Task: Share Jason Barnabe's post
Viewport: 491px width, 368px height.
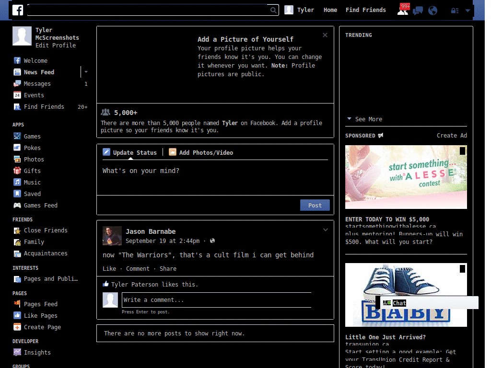Action: pos(168,268)
